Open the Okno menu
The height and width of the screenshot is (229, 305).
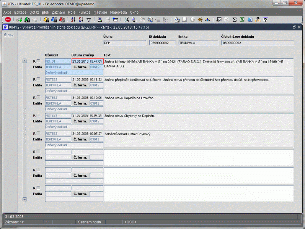click(x=134, y=13)
